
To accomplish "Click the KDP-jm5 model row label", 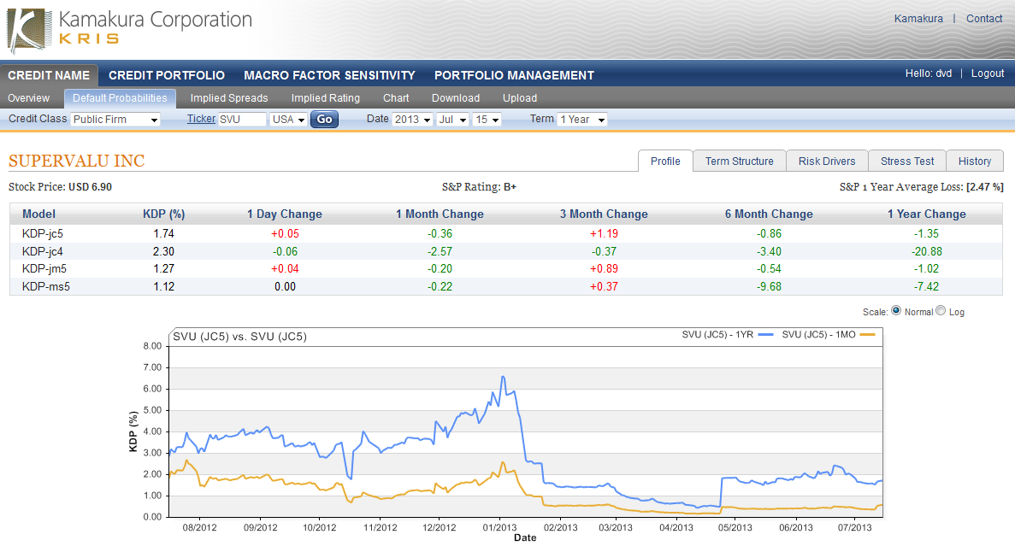I will coord(44,268).
